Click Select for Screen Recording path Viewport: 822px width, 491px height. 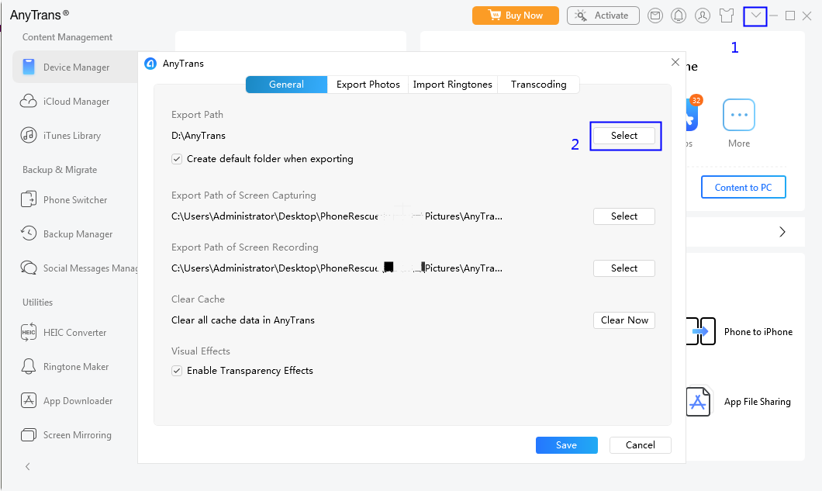pyautogui.click(x=623, y=268)
